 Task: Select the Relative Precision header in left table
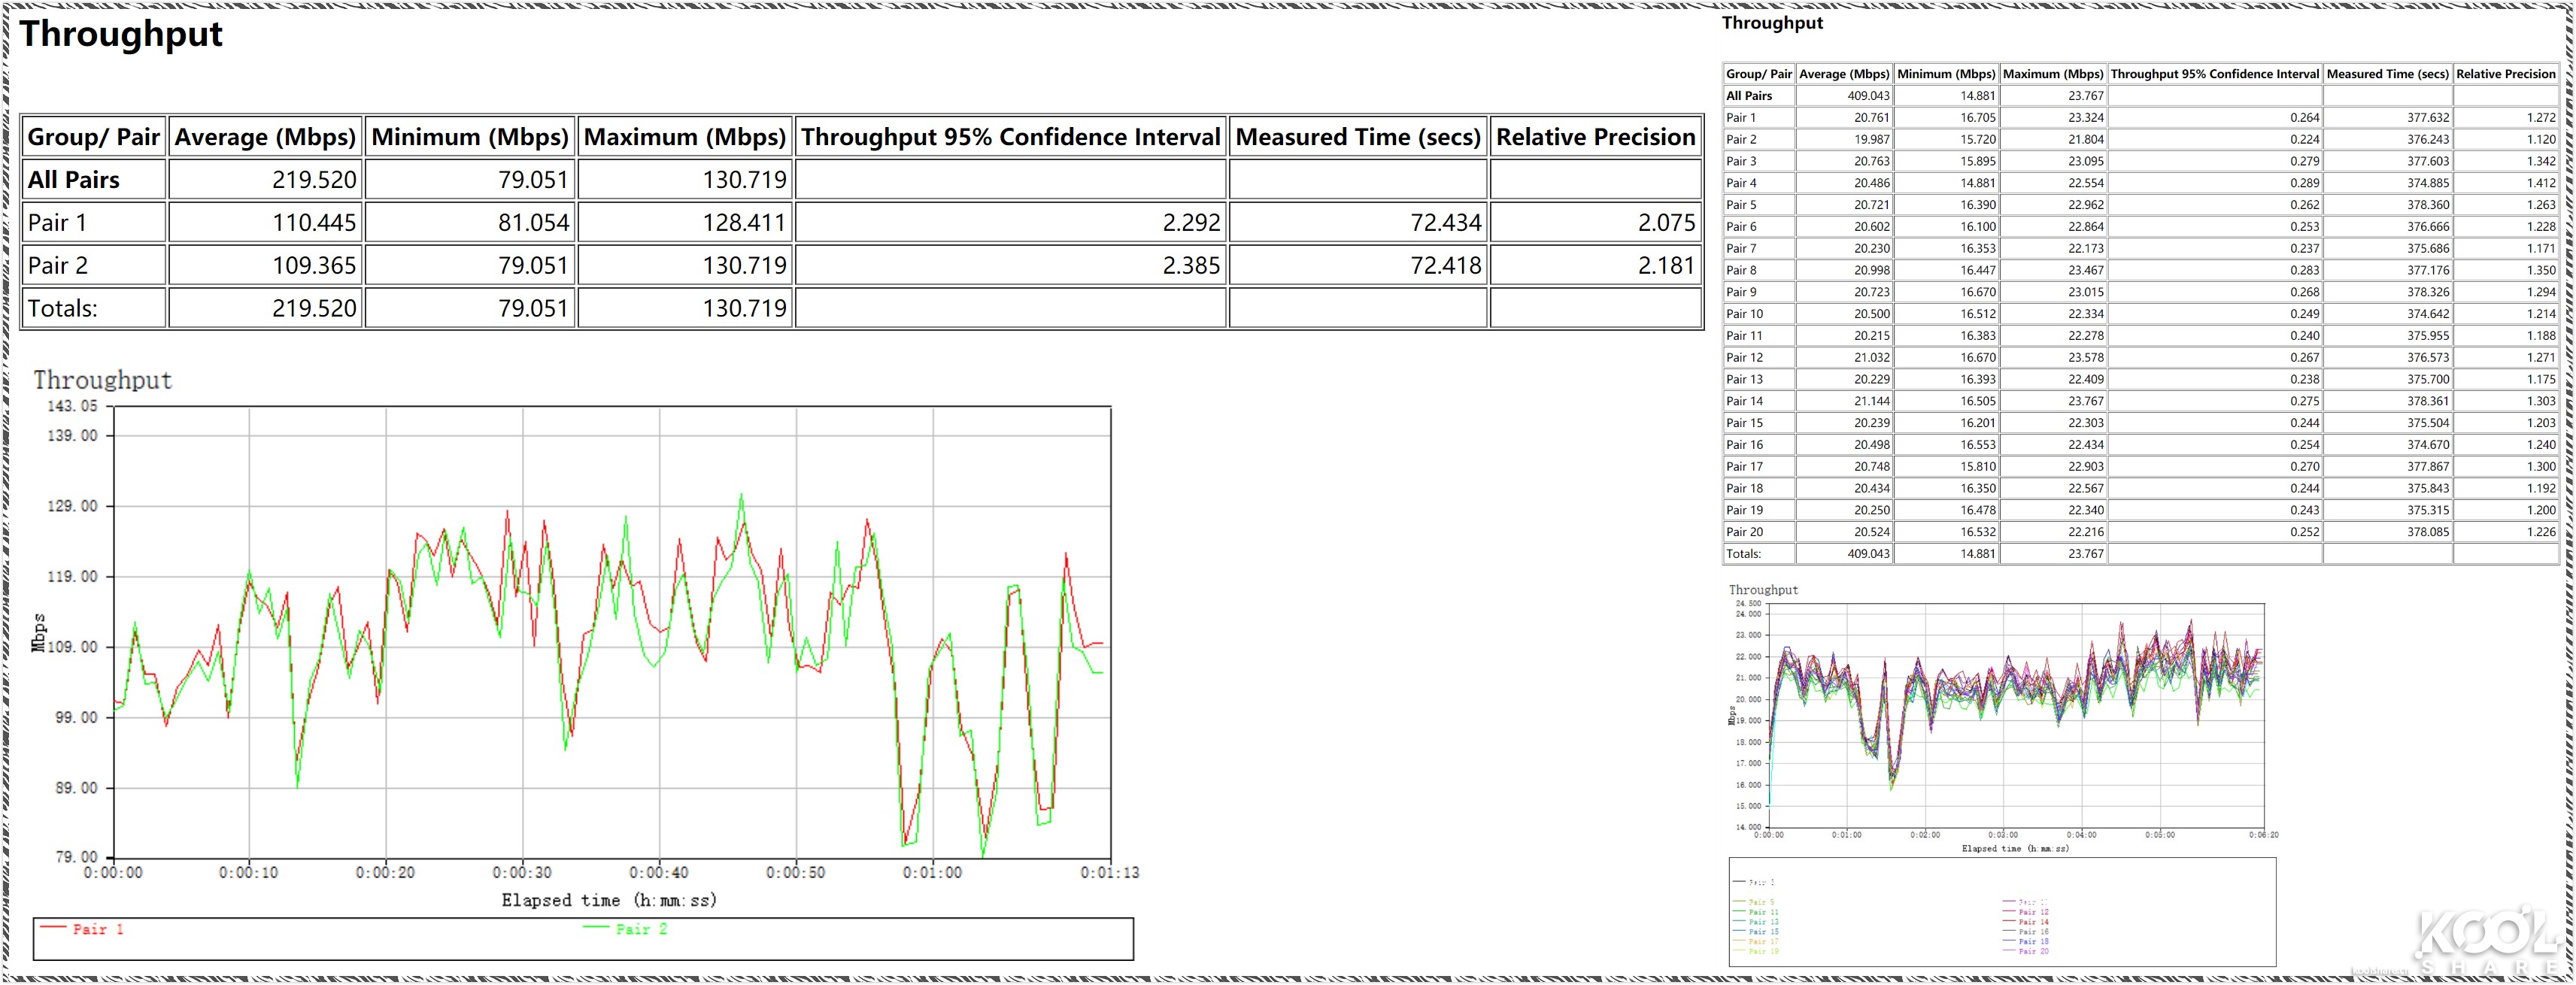pos(1595,137)
